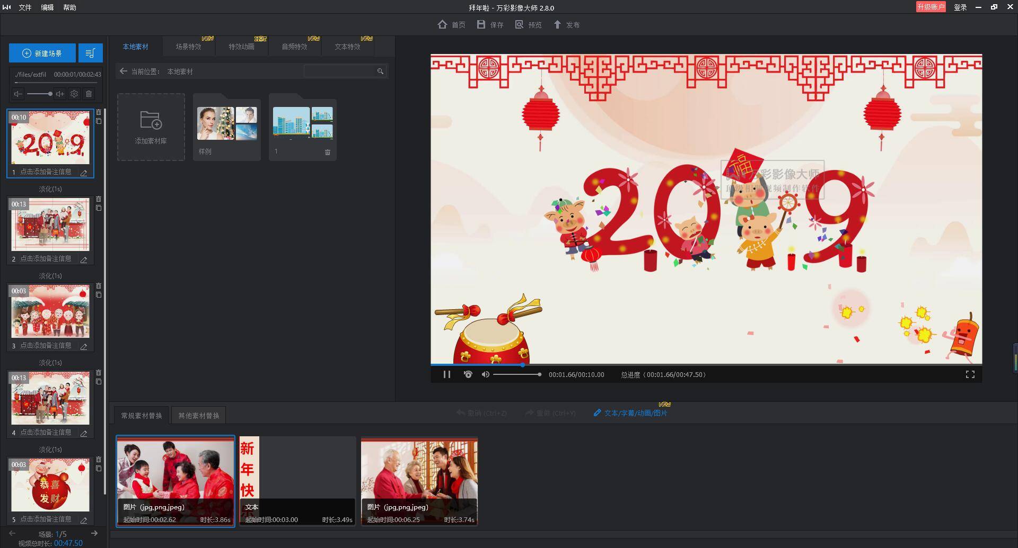Click the 发布 publish button
Image resolution: width=1018 pixels, height=548 pixels.
point(567,25)
